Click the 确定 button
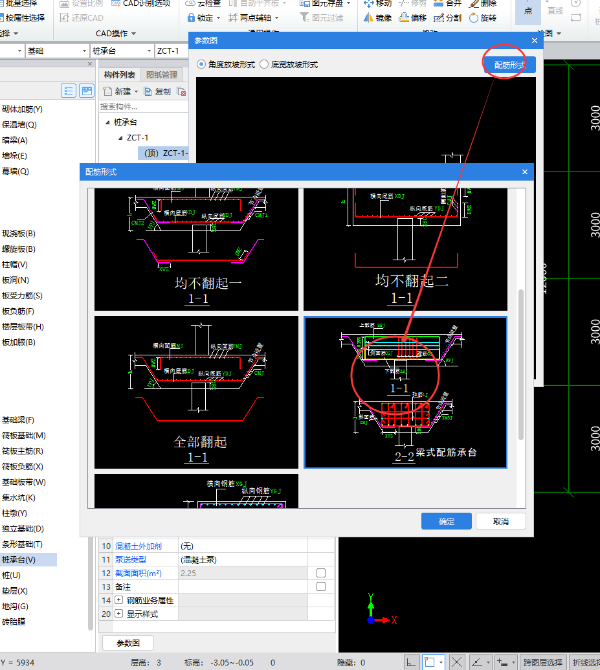Viewport: 600px width, 670px height. point(446,521)
